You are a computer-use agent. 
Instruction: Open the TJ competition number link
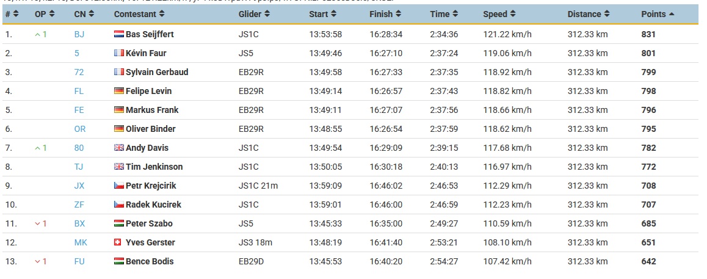tap(79, 167)
